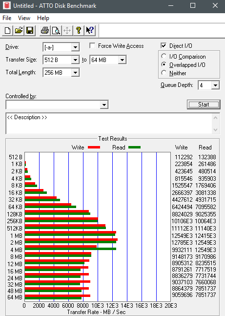Click the Read value 10064E3 for 256KB

(x=205, y=221)
